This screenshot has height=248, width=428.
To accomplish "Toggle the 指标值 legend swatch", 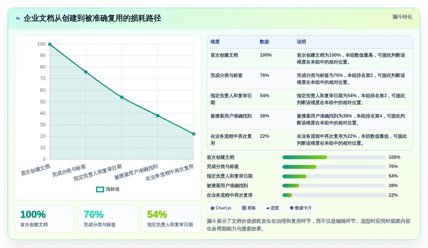I will 100,189.
